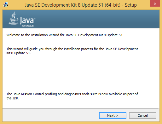Click the Java coffee cup logo

(x=14, y=18)
